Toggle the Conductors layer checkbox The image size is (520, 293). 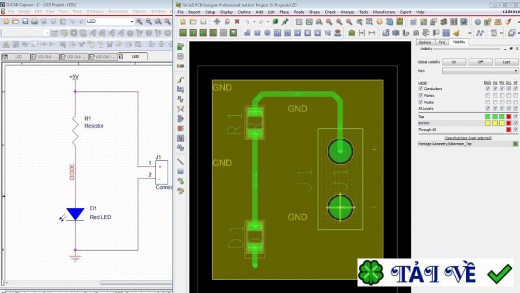(421, 89)
